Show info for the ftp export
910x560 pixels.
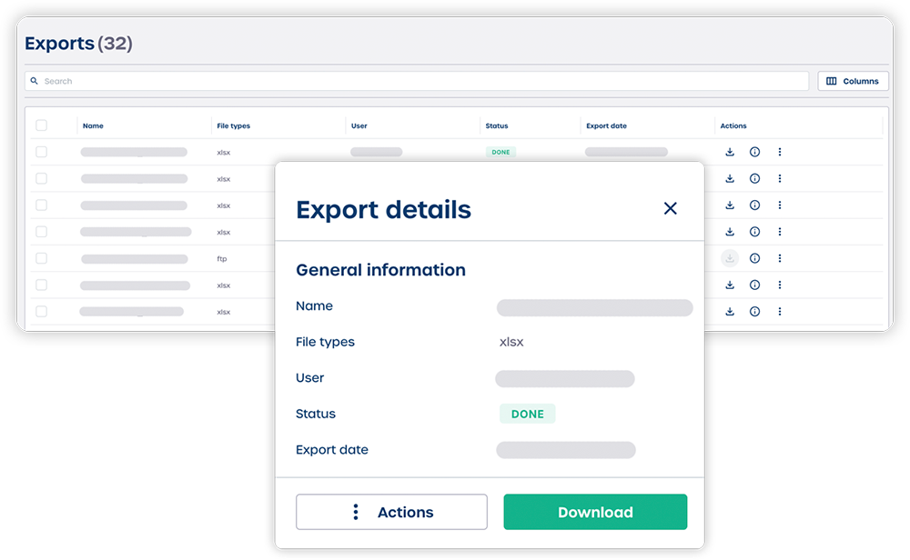tap(754, 258)
